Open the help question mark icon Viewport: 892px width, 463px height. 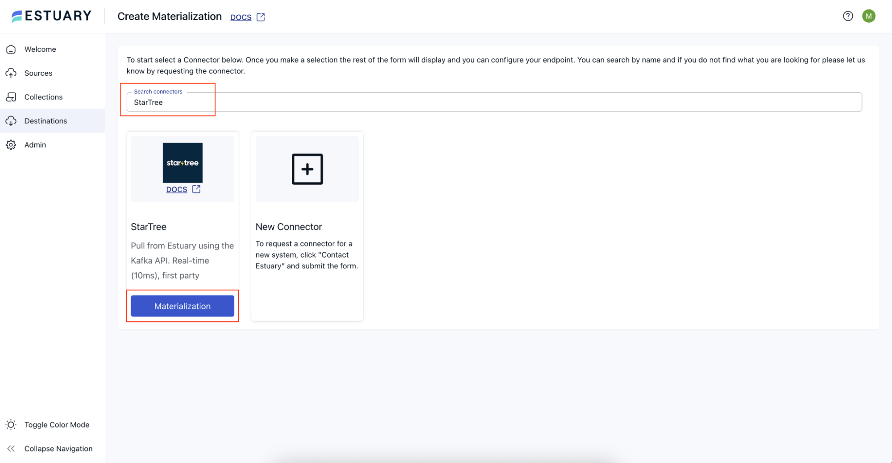(848, 16)
